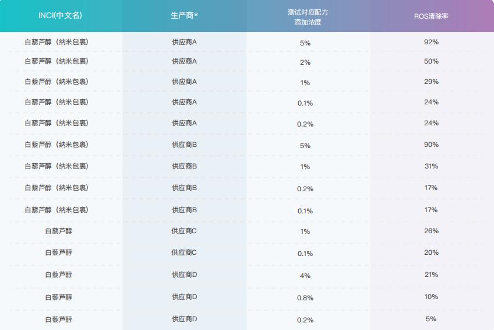Screen dimensions: 494x330
Task: Click the 生产商* column header
Action: [x=184, y=16]
